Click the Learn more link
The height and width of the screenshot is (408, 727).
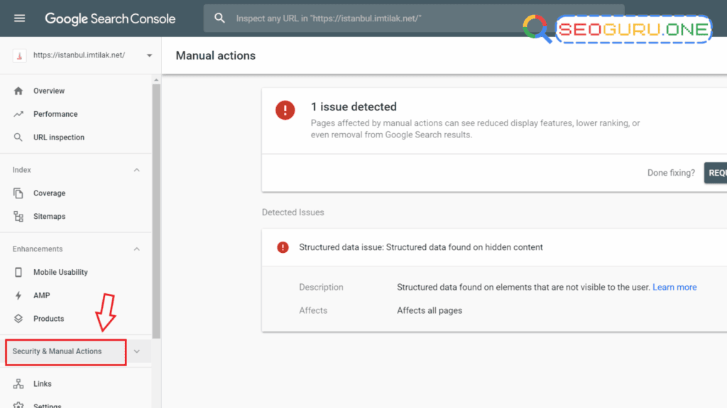click(x=674, y=288)
